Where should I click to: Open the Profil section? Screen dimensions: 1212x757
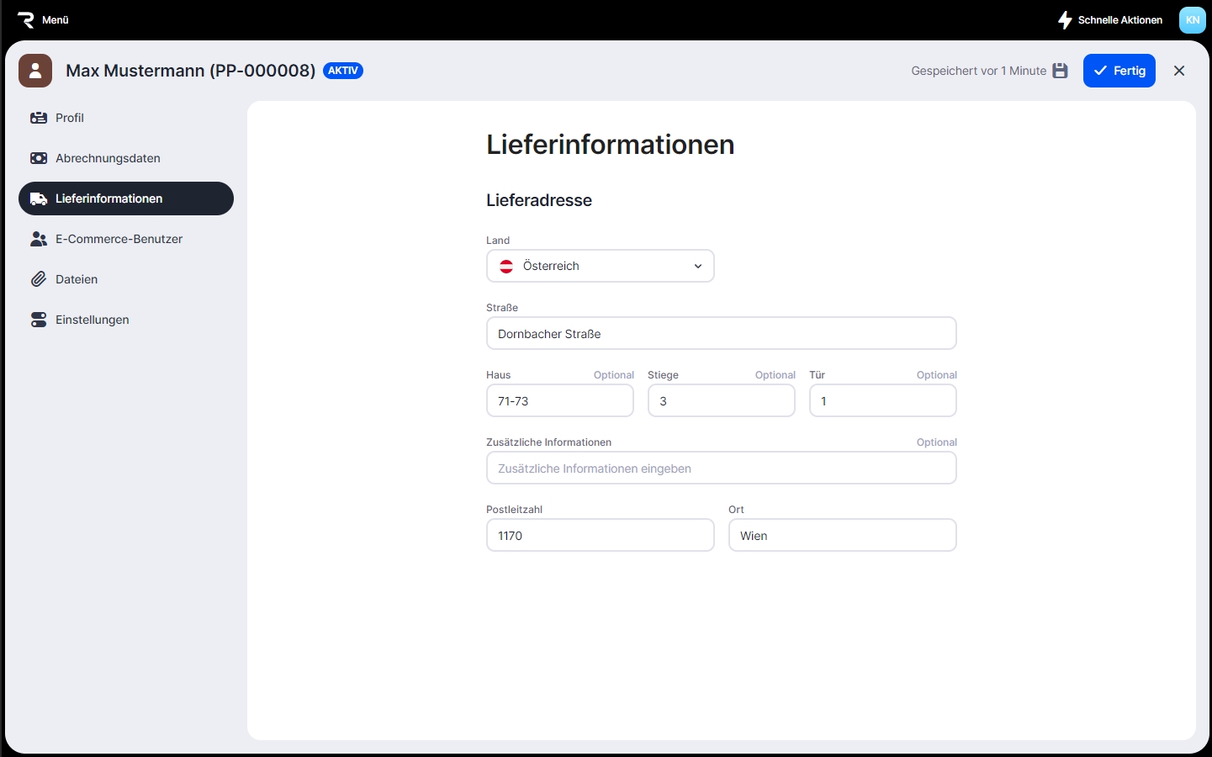tap(70, 118)
